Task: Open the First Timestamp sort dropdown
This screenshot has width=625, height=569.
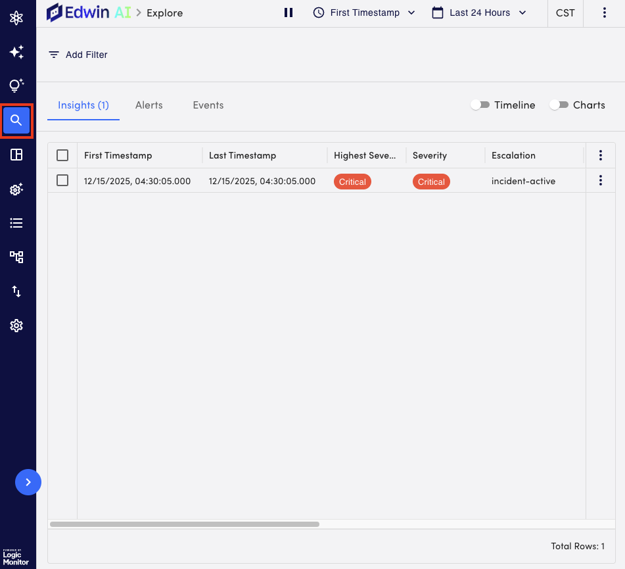Action: coord(363,12)
